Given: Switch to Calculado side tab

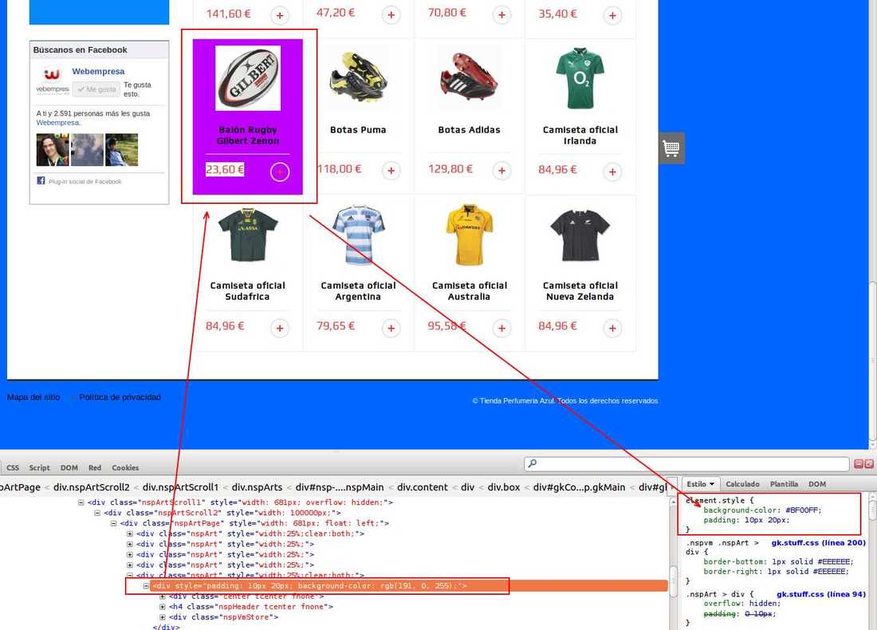Looking at the screenshot, I should [742, 484].
